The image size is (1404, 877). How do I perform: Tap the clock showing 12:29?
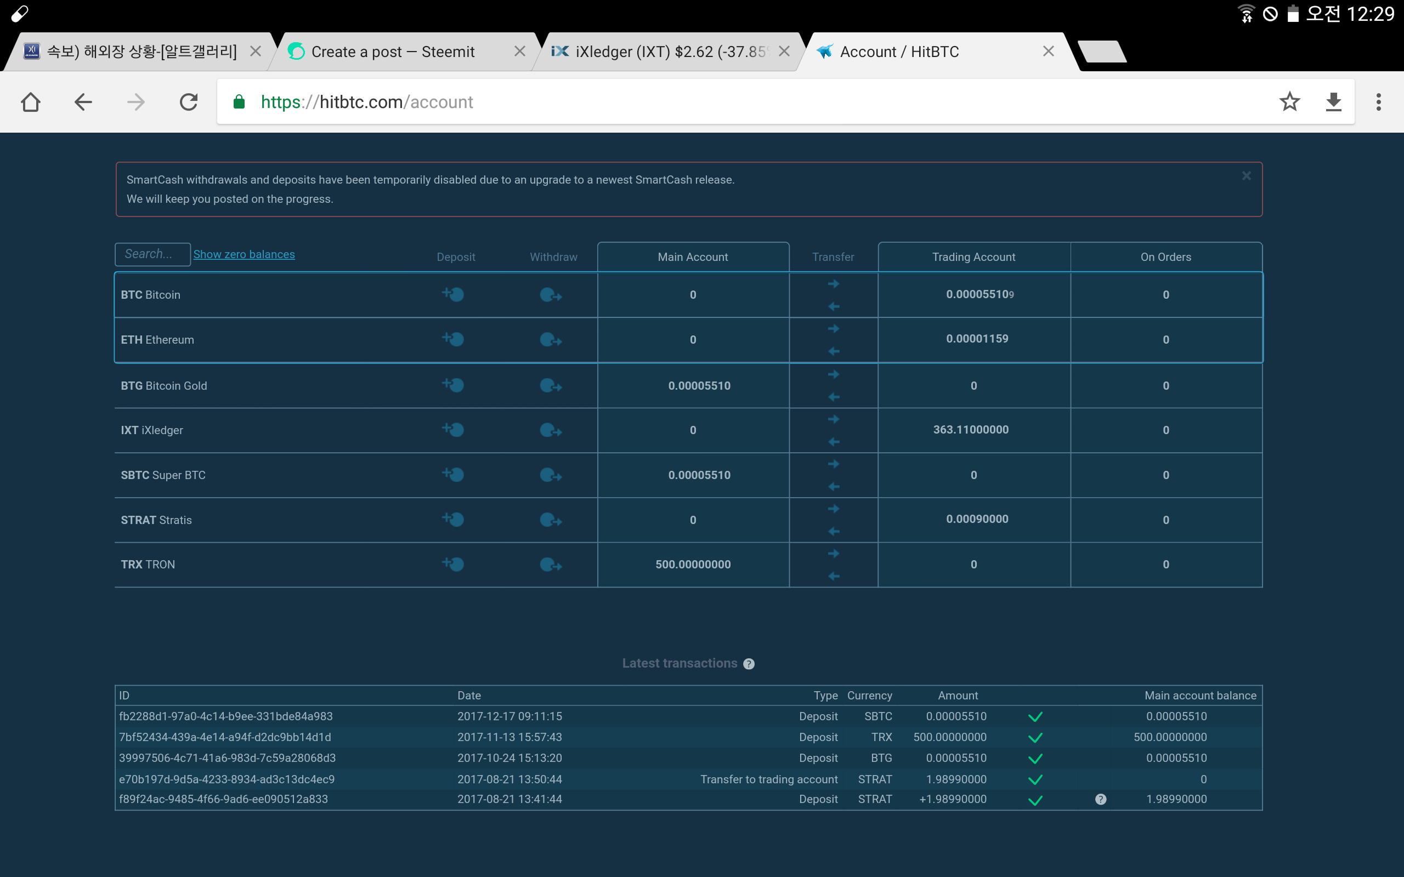pyautogui.click(x=1371, y=13)
